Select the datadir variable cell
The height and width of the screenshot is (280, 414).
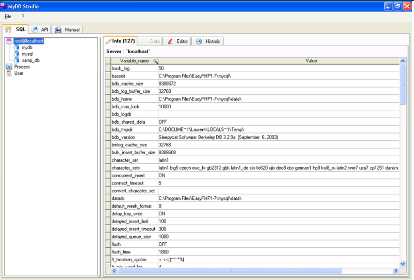tap(134, 198)
